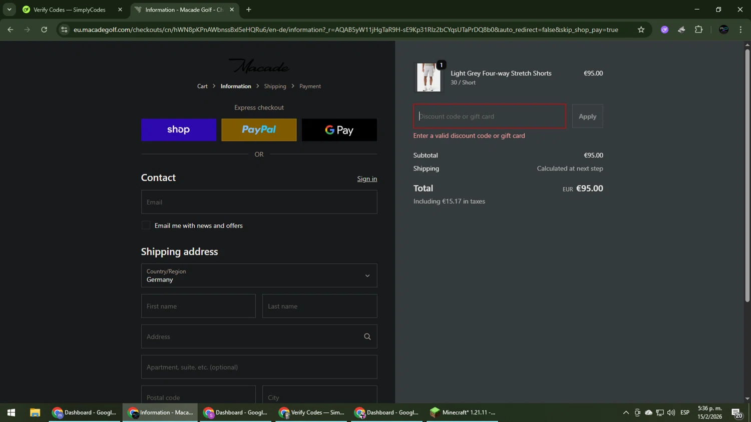Open the purple circular extension icon
The width and height of the screenshot is (751, 422).
[664, 29]
